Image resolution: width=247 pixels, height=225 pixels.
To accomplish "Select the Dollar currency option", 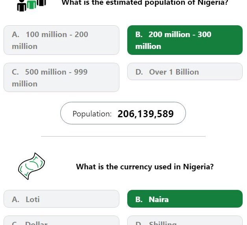I will 61,221.
